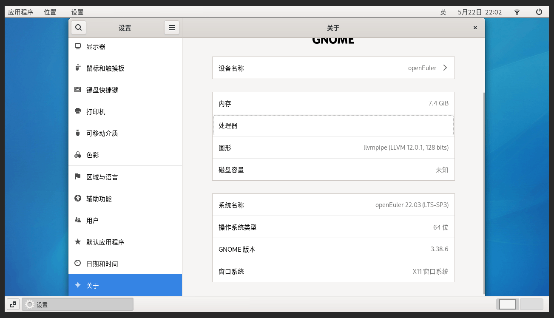This screenshot has width=554, height=318.
Task: Open the power menu icon in top bar
Action: pyautogui.click(x=539, y=12)
